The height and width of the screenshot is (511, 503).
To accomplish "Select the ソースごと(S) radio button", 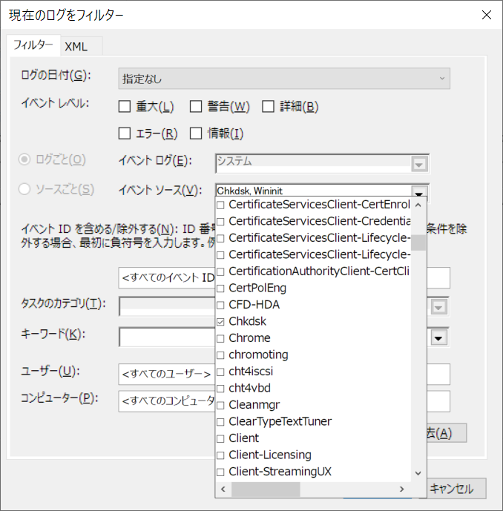I will [24, 189].
